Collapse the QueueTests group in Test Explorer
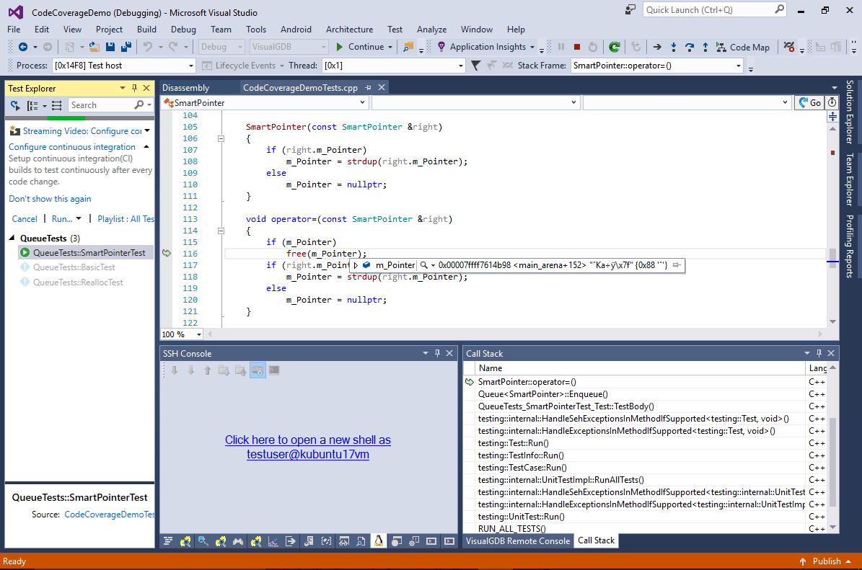The height and width of the screenshot is (570, 862). [12, 238]
